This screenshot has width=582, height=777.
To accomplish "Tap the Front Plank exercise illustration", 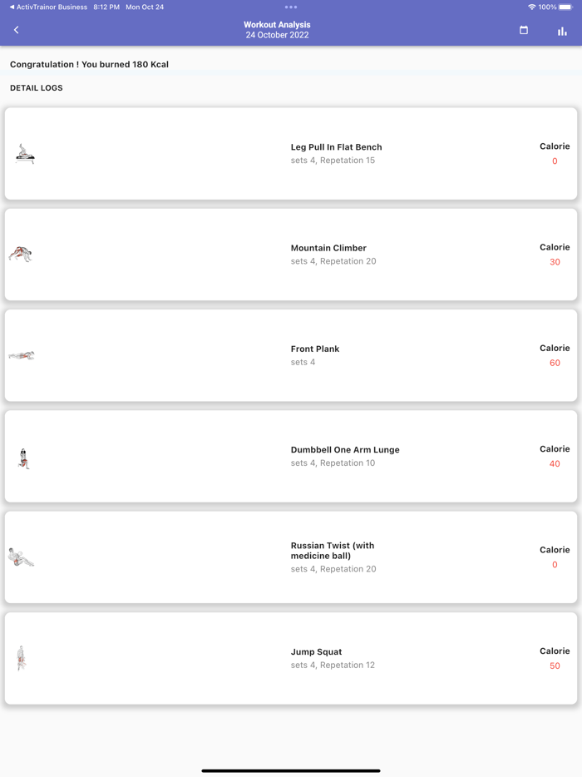I will tap(22, 356).
